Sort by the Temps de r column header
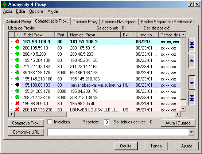The width and height of the screenshot is (202, 154). pyautogui.click(x=170, y=35)
